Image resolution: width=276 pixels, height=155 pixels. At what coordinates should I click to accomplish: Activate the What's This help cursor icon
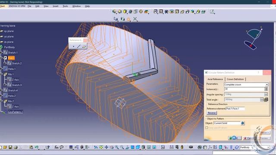(47, 147)
